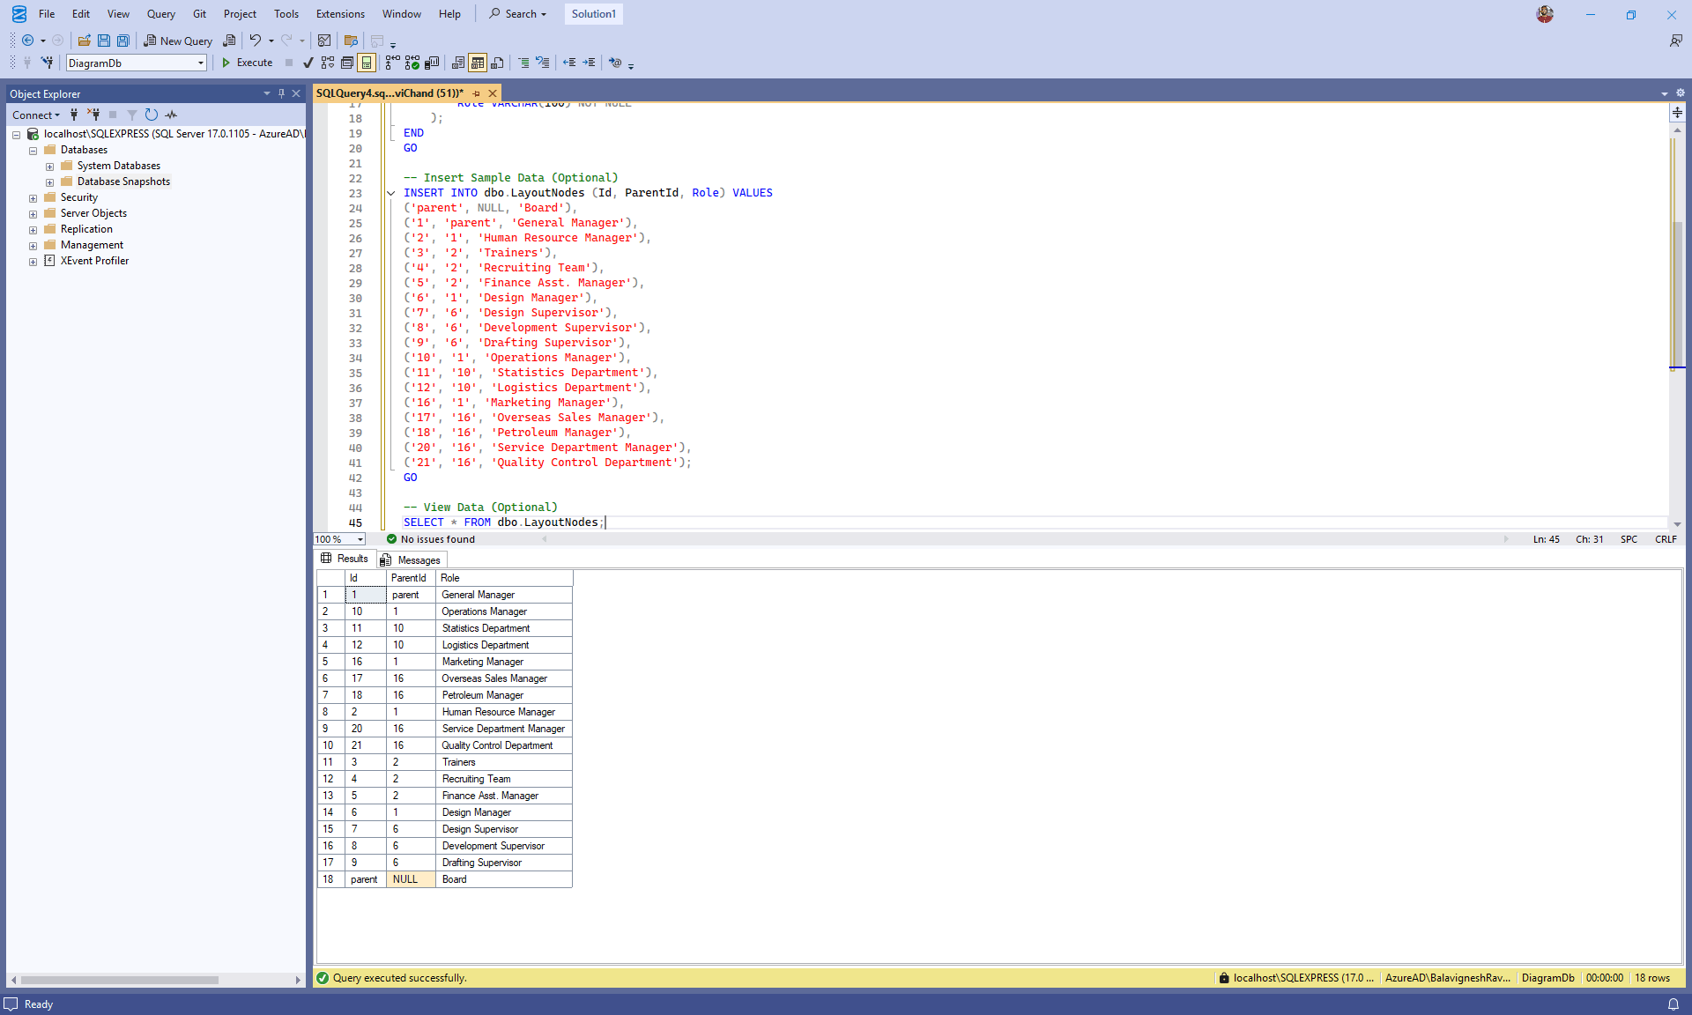
Task: Toggle pin on SQLQuery4 tab
Action: (x=477, y=93)
